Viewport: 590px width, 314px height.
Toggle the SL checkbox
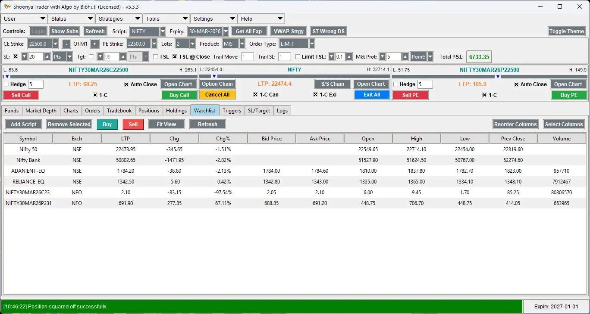pyautogui.click(x=16, y=57)
